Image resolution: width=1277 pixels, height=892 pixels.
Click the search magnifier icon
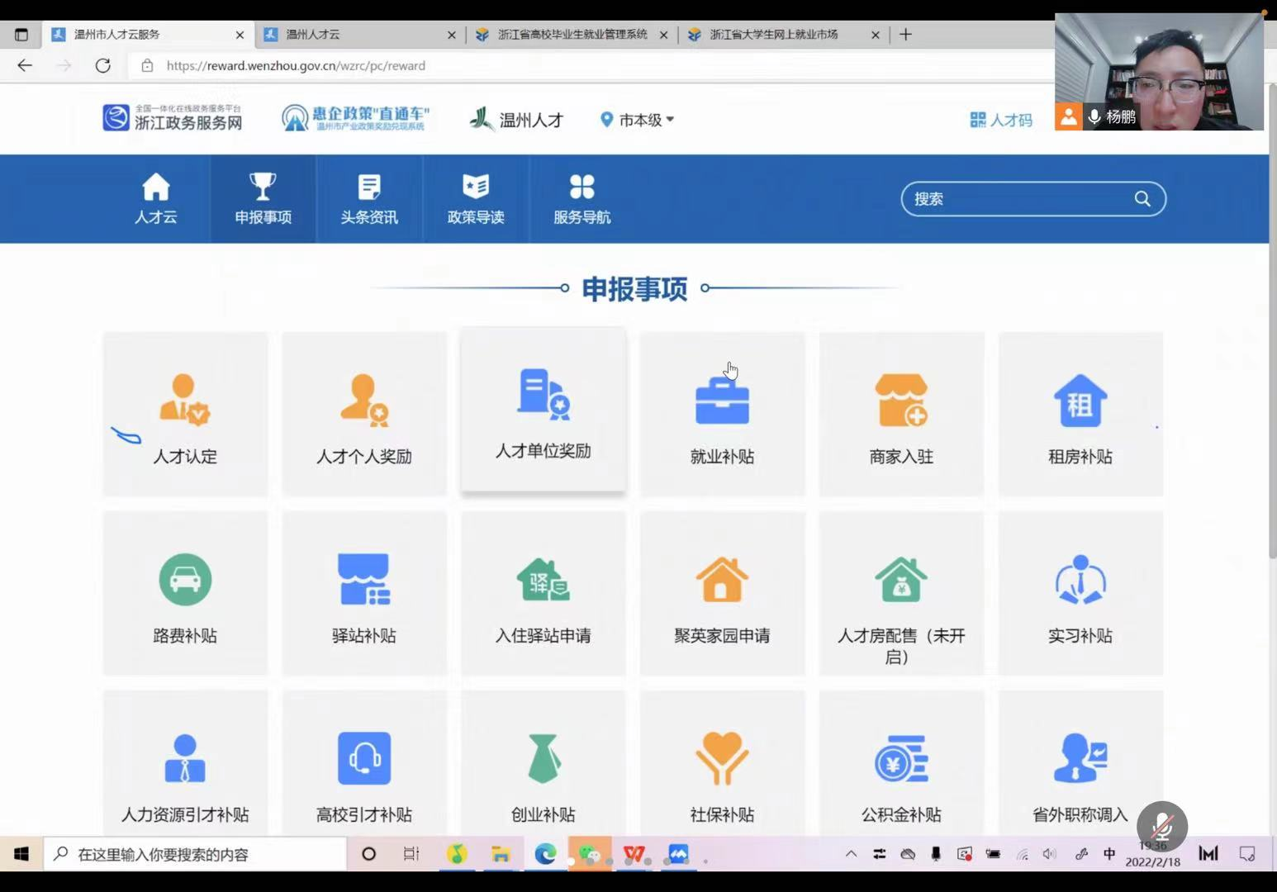point(1142,199)
